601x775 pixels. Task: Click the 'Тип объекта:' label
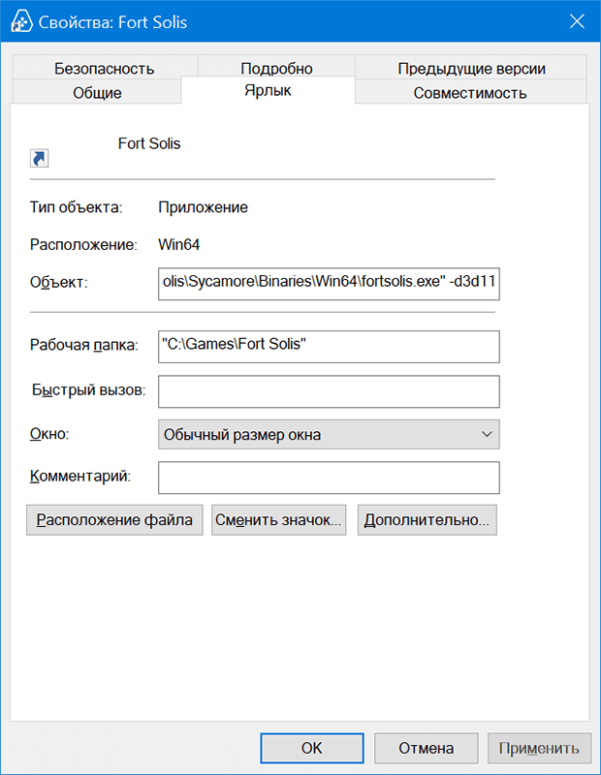coord(77,207)
